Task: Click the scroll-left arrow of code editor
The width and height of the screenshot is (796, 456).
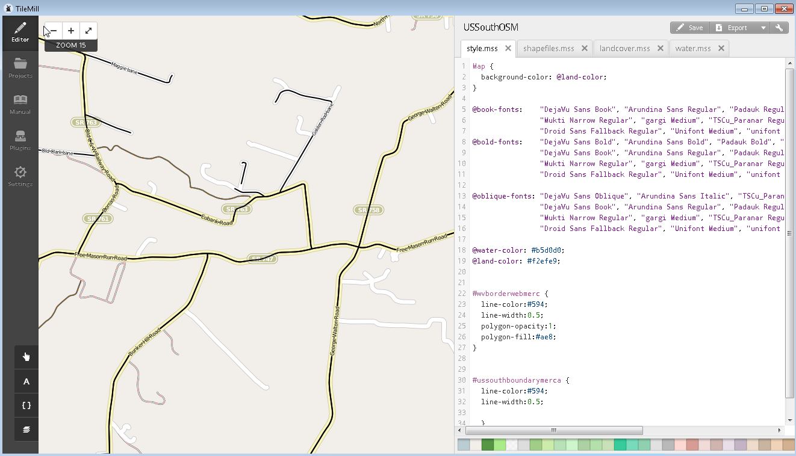Action: click(461, 430)
